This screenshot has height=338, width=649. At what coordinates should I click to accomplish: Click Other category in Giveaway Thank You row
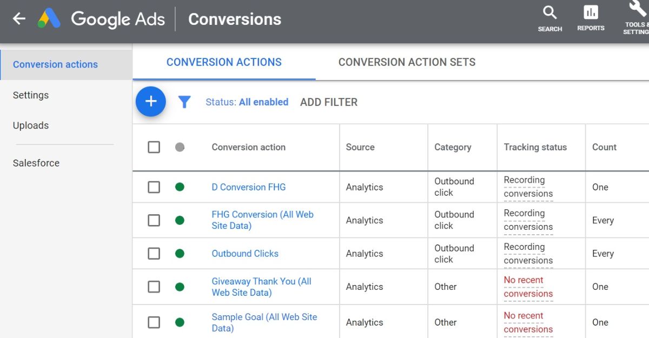pos(446,287)
